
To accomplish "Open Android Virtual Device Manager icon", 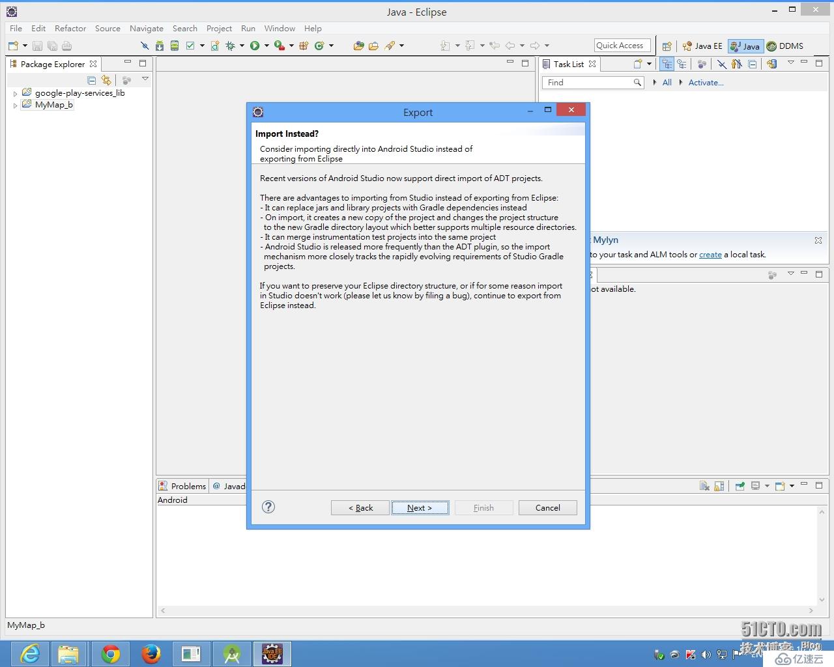I will point(175,46).
